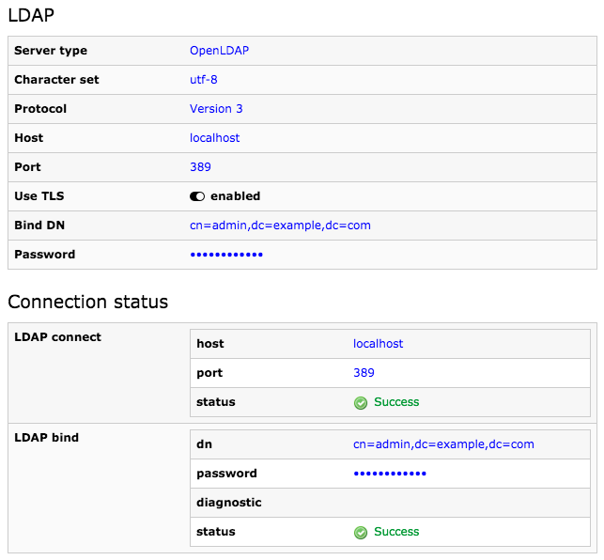
Task: Change the Version 3 protocol value
Action: coord(216,109)
